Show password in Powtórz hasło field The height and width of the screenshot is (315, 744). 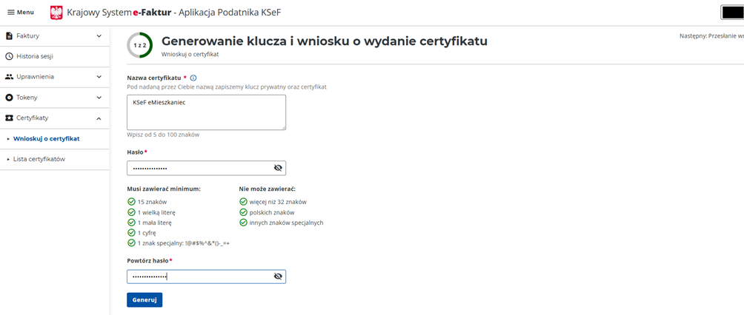[278, 277]
